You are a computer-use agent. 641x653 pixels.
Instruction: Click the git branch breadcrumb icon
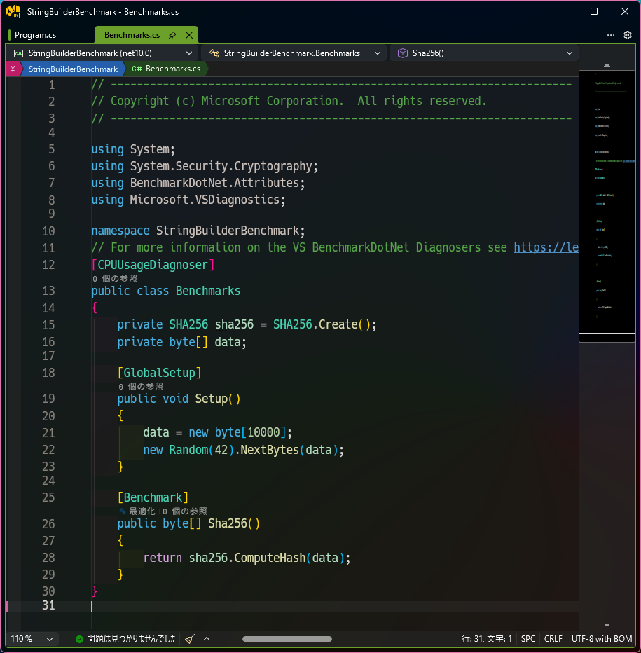coord(13,69)
